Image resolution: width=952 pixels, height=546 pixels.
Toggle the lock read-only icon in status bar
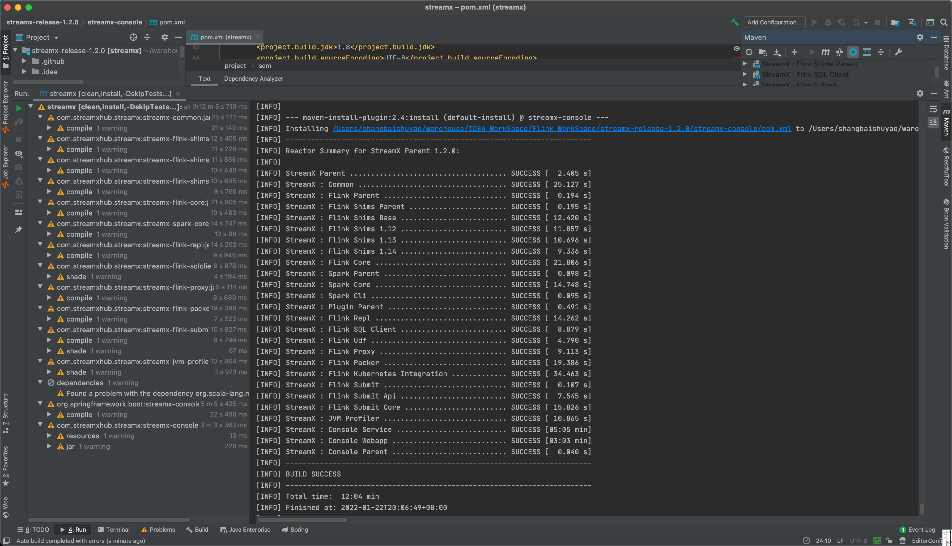pos(889,540)
